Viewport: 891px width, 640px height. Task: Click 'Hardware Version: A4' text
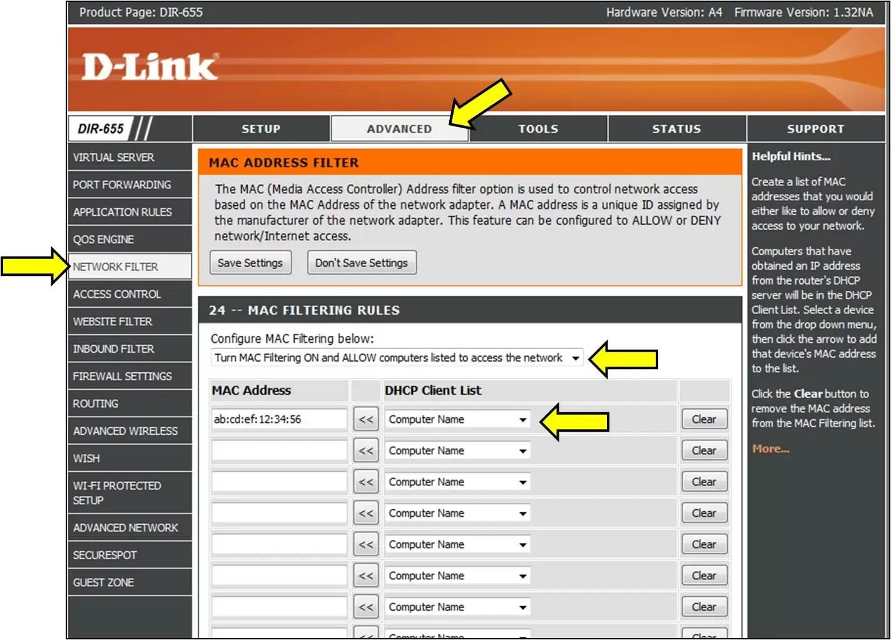pos(664,13)
